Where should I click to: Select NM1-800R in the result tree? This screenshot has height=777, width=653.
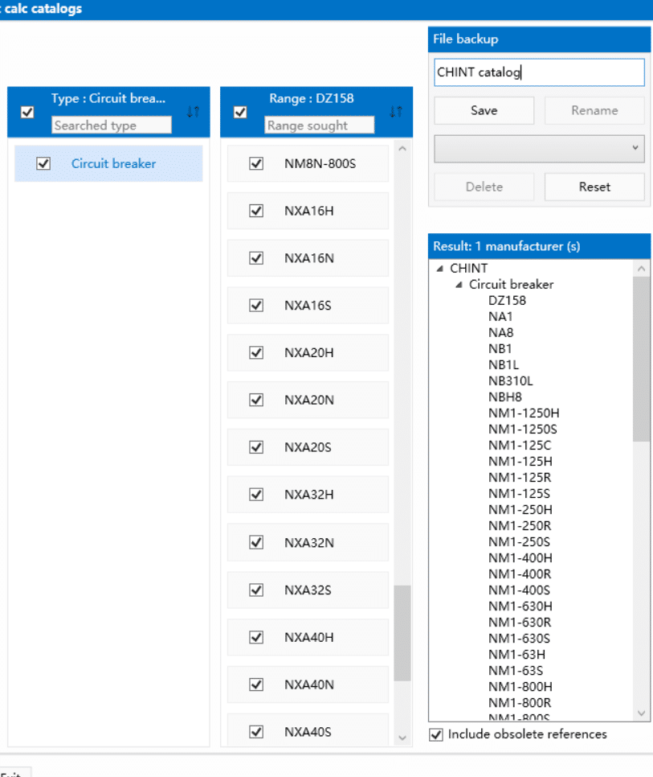[x=520, y=703]
